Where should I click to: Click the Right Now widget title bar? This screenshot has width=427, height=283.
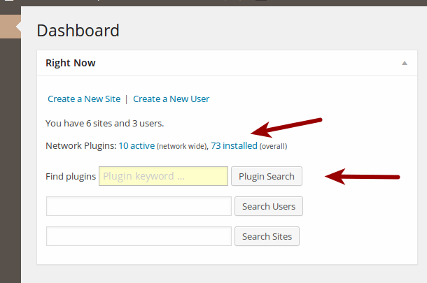[227, 63]
